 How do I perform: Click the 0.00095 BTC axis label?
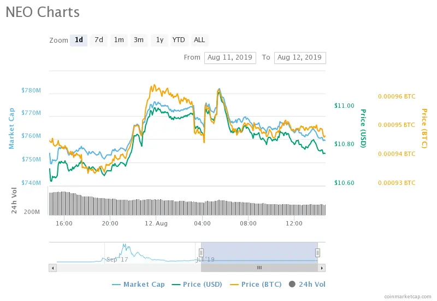pyautogui.click(x=397, y=125)
